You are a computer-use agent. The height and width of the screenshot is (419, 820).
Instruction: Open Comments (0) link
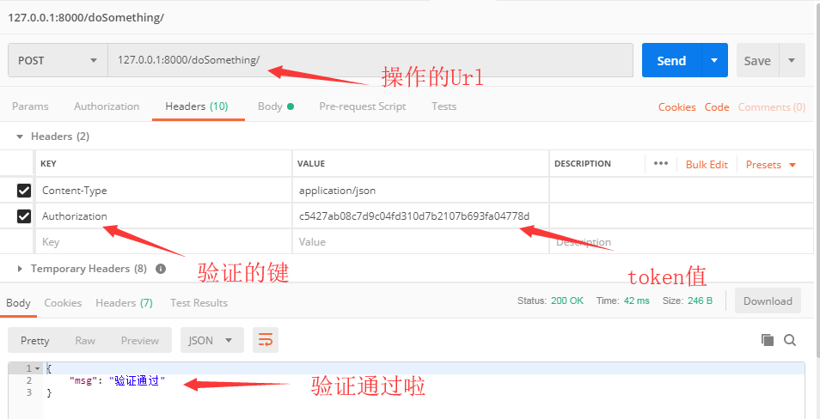(772, 107)
